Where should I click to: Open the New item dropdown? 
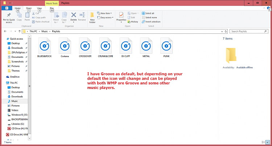(104, 13)
